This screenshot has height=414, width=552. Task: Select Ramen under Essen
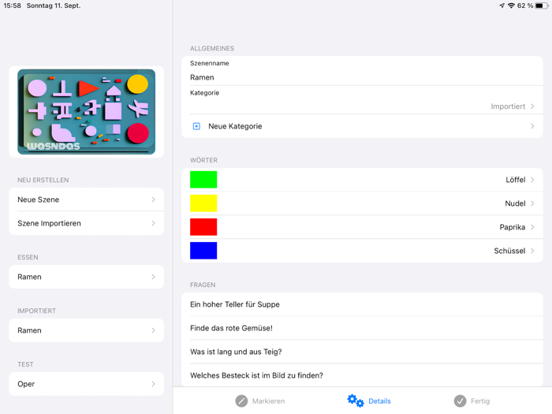(x=86, y=277)
